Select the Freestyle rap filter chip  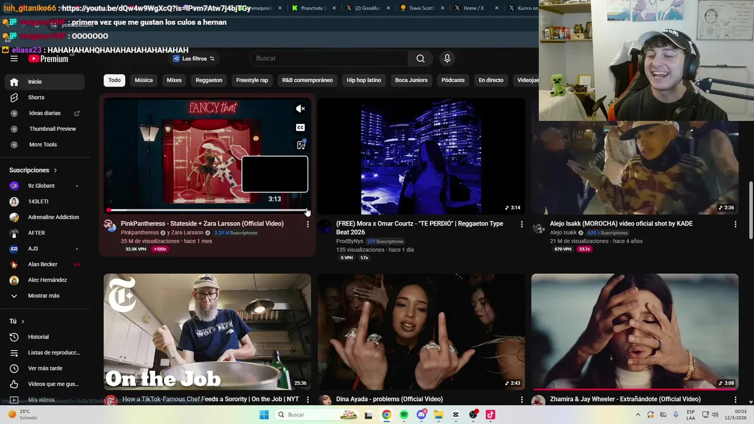tap(252, 80)
